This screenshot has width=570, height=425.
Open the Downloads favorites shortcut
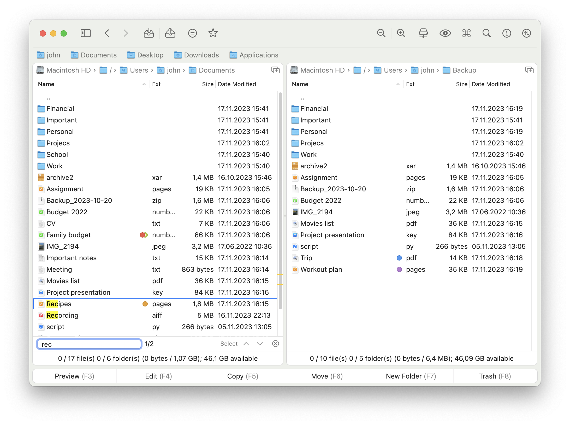[x=197, y=55]
